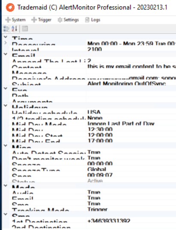
Task: Open the Logs view
Action: tap(92, 20)
